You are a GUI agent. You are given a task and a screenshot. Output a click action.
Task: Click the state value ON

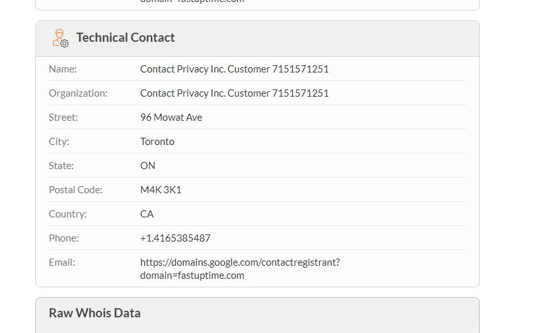pos(148,166)
